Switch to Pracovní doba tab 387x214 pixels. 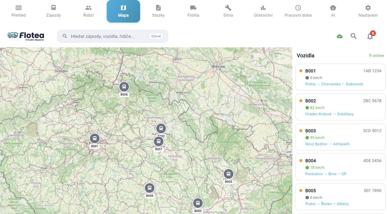coord(298,11)
